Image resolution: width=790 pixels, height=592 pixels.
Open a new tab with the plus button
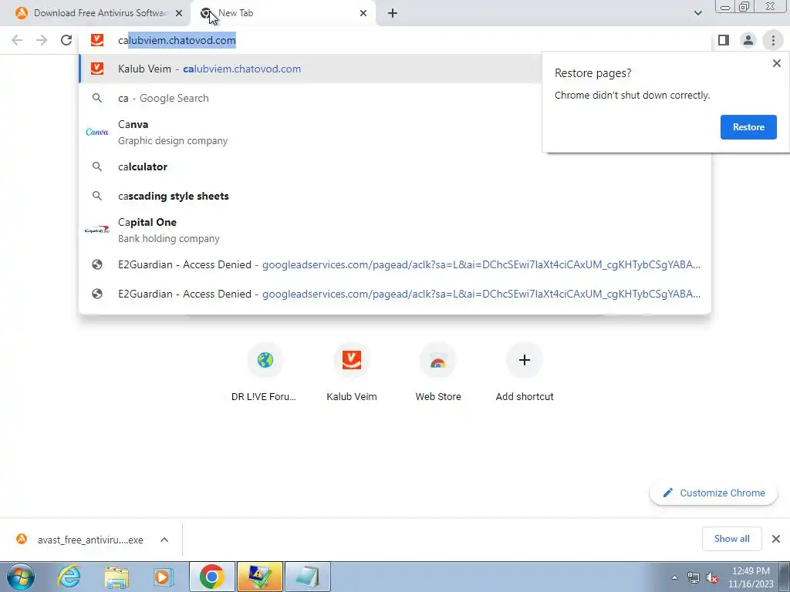click(393, 14)
